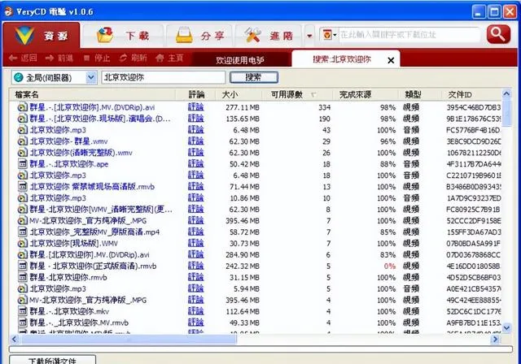
Task: Select file 群星.-.[北京欢迎你].MV.(DVDRip).avi
Action: 92,107
